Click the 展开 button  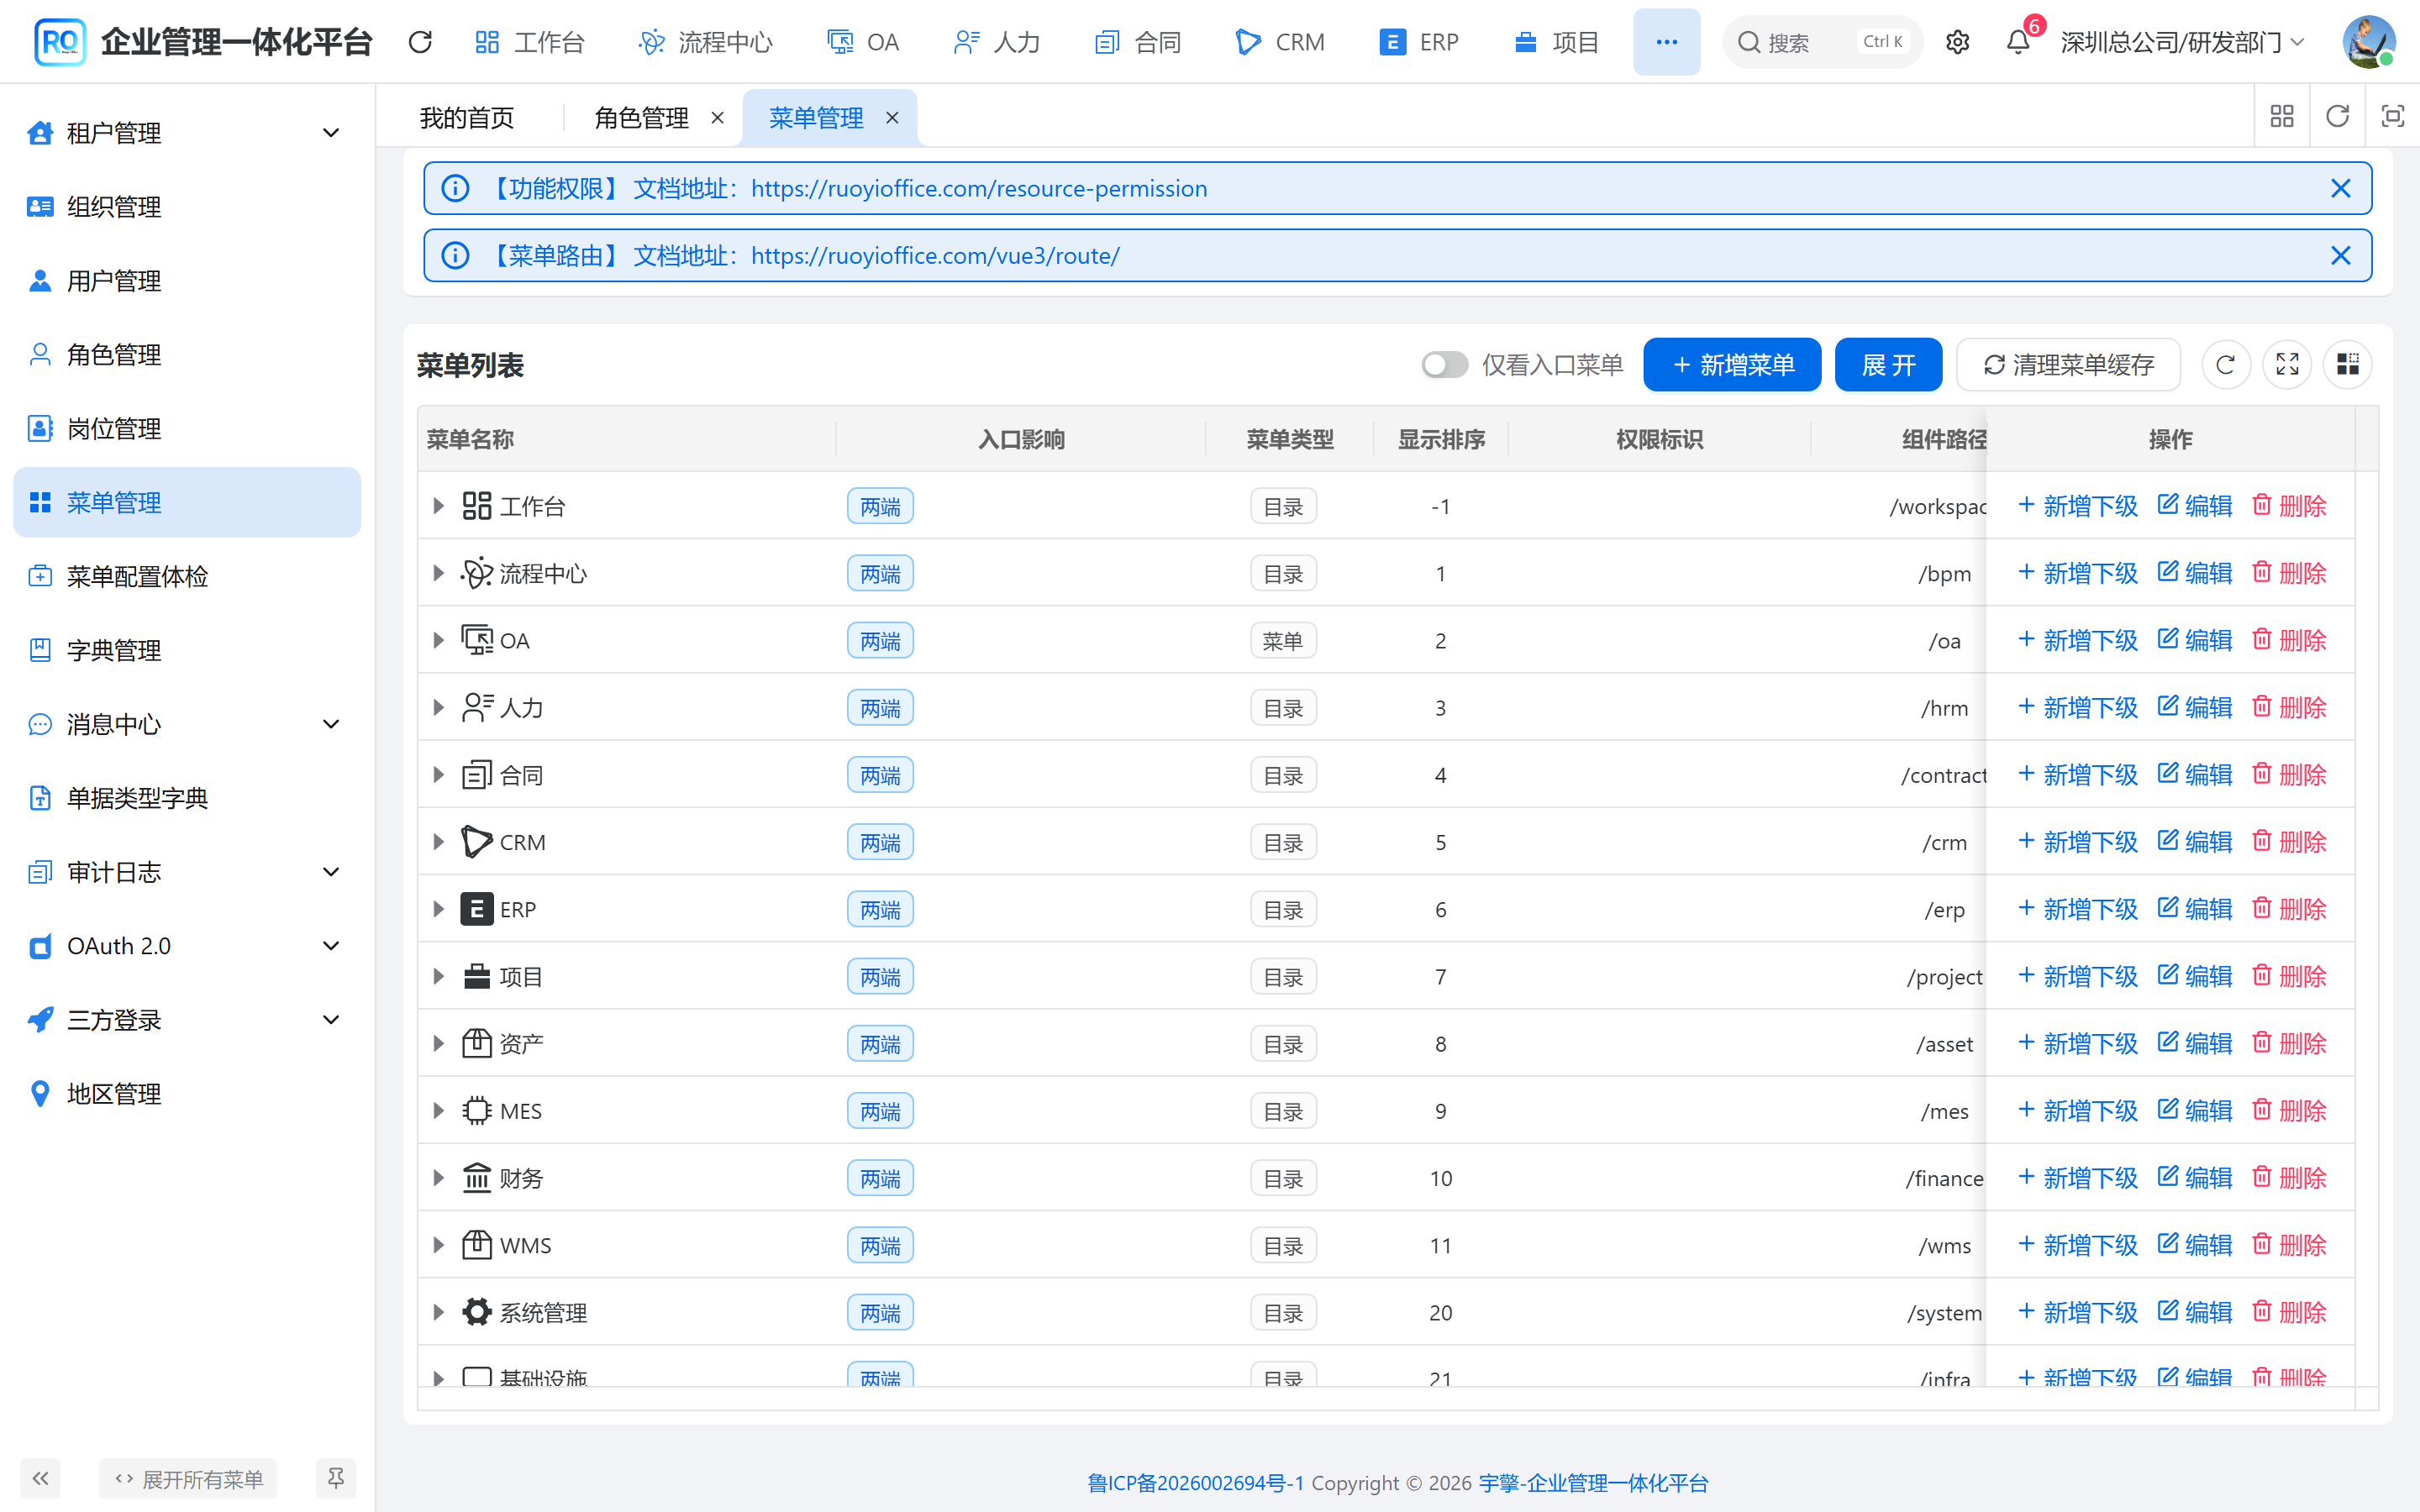point(1888,365)
